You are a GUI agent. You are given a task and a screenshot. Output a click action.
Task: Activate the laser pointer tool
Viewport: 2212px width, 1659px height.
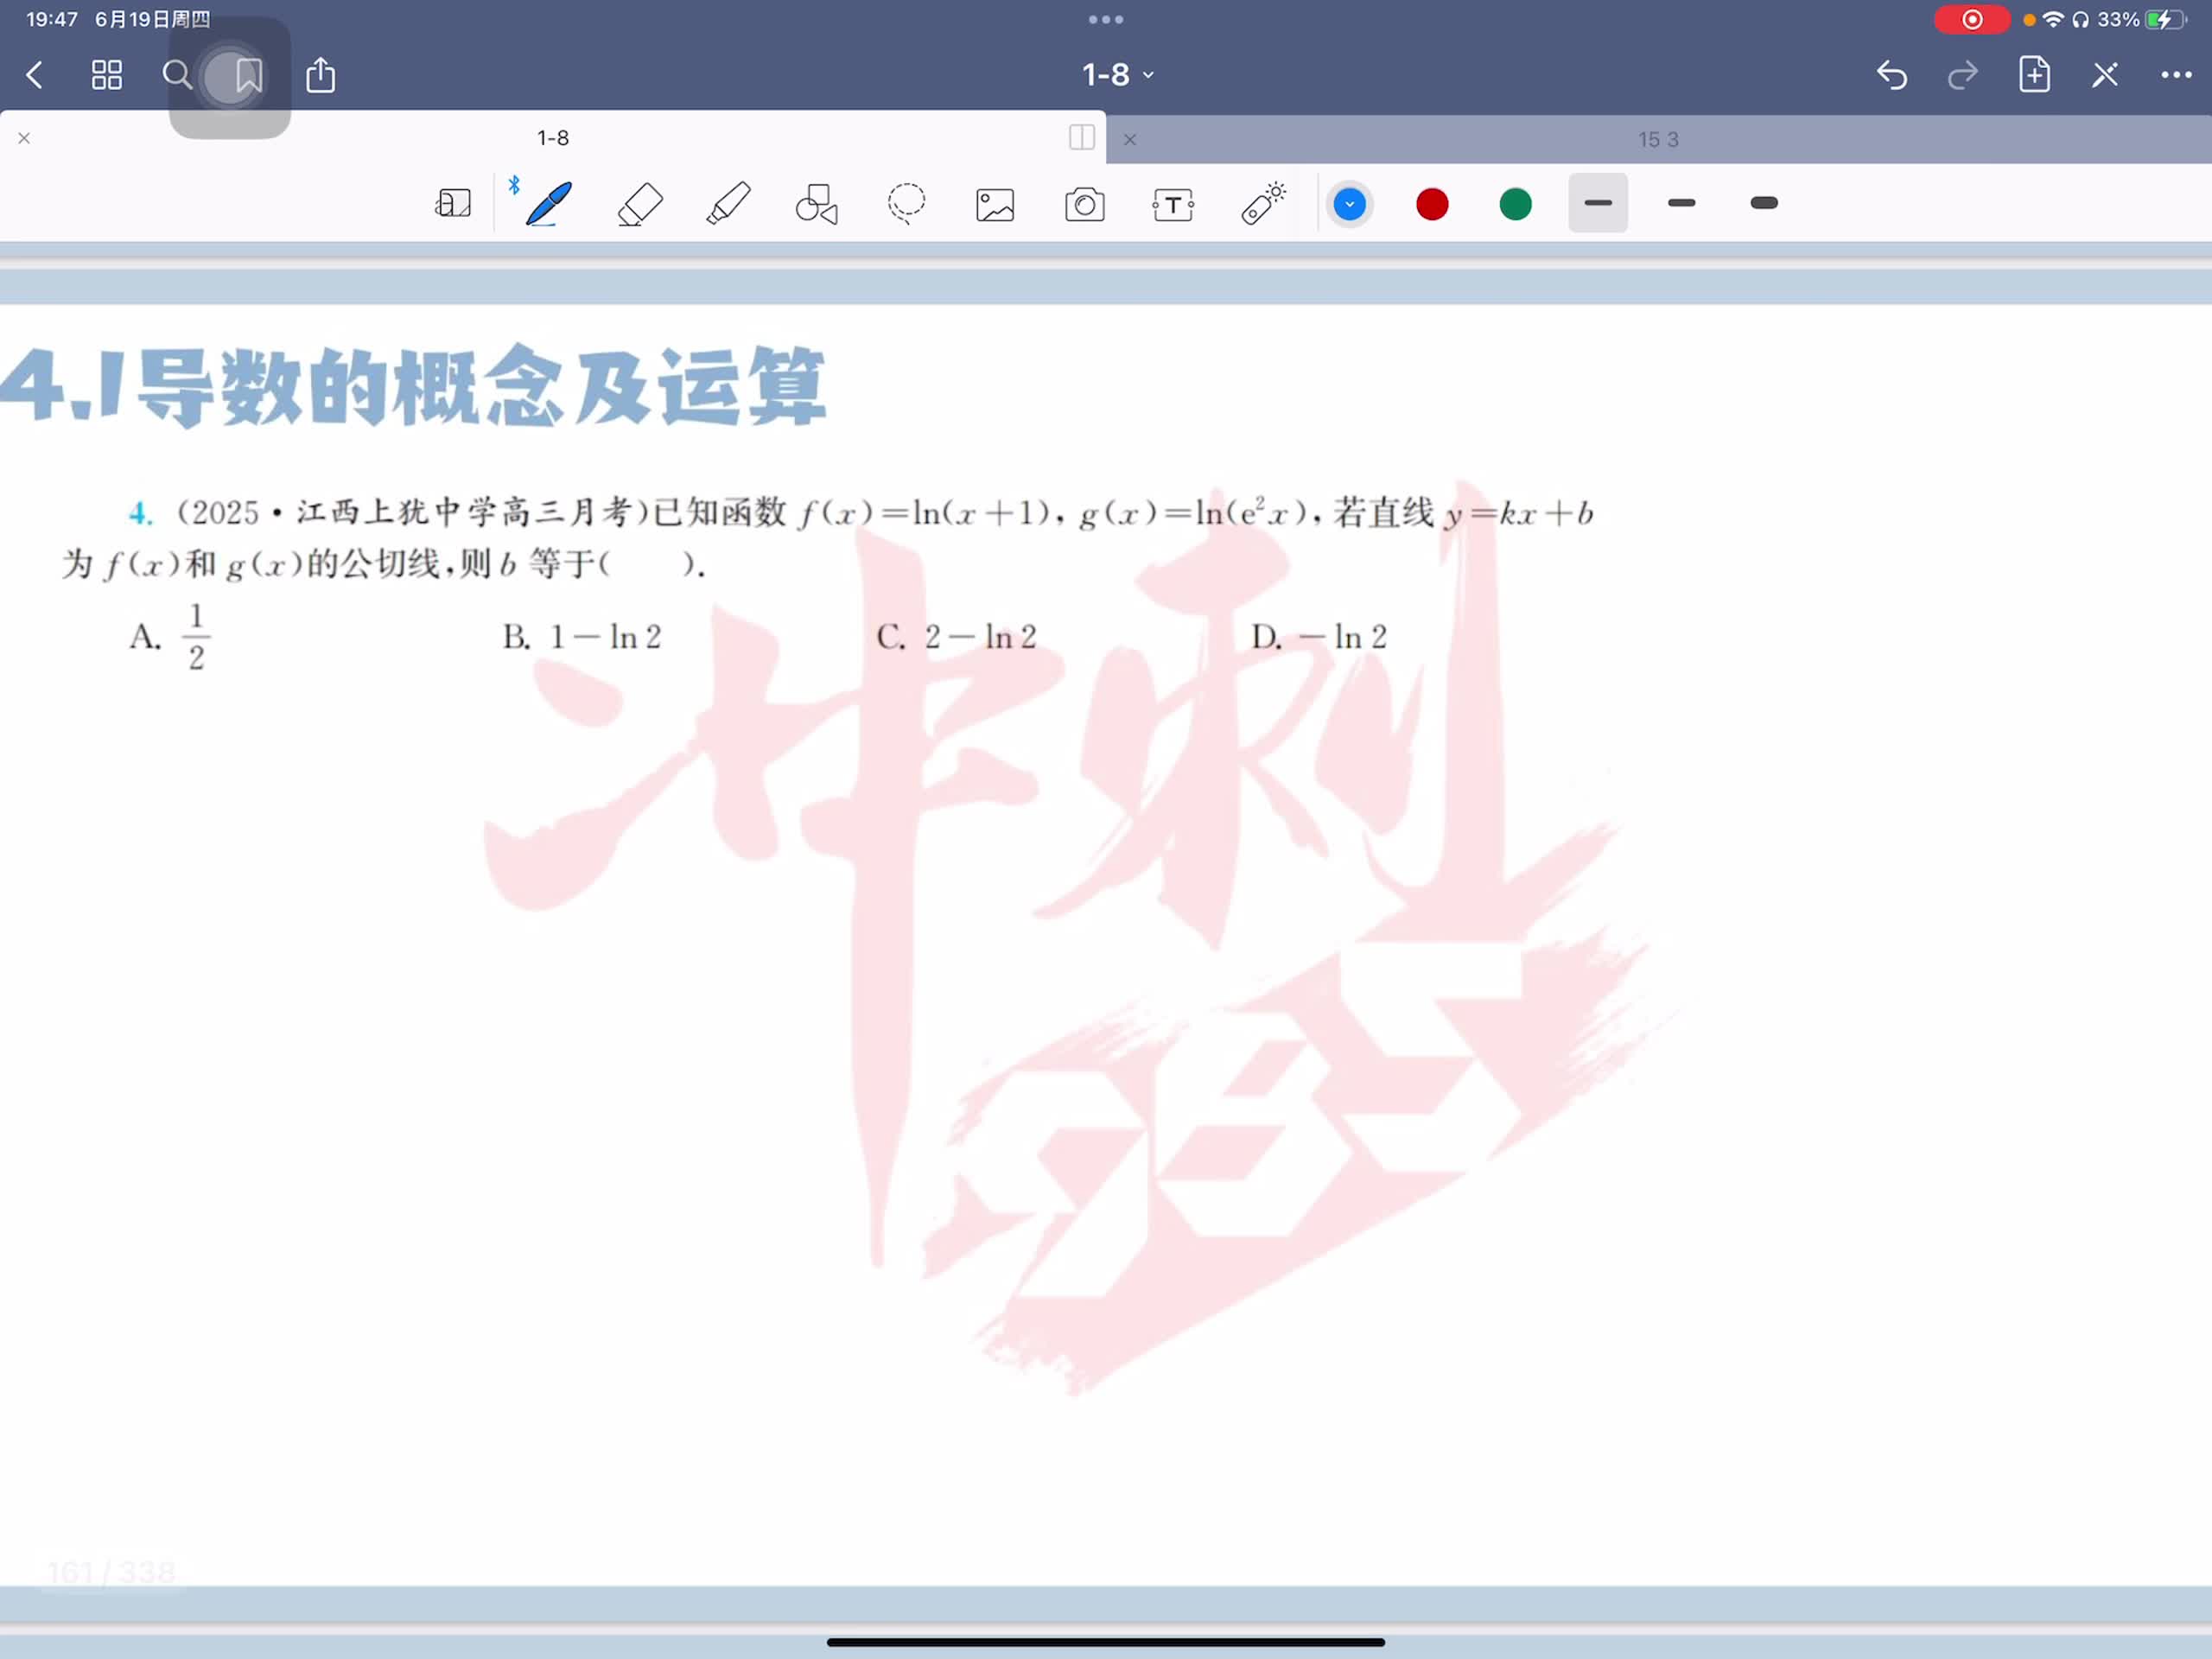1263,204
